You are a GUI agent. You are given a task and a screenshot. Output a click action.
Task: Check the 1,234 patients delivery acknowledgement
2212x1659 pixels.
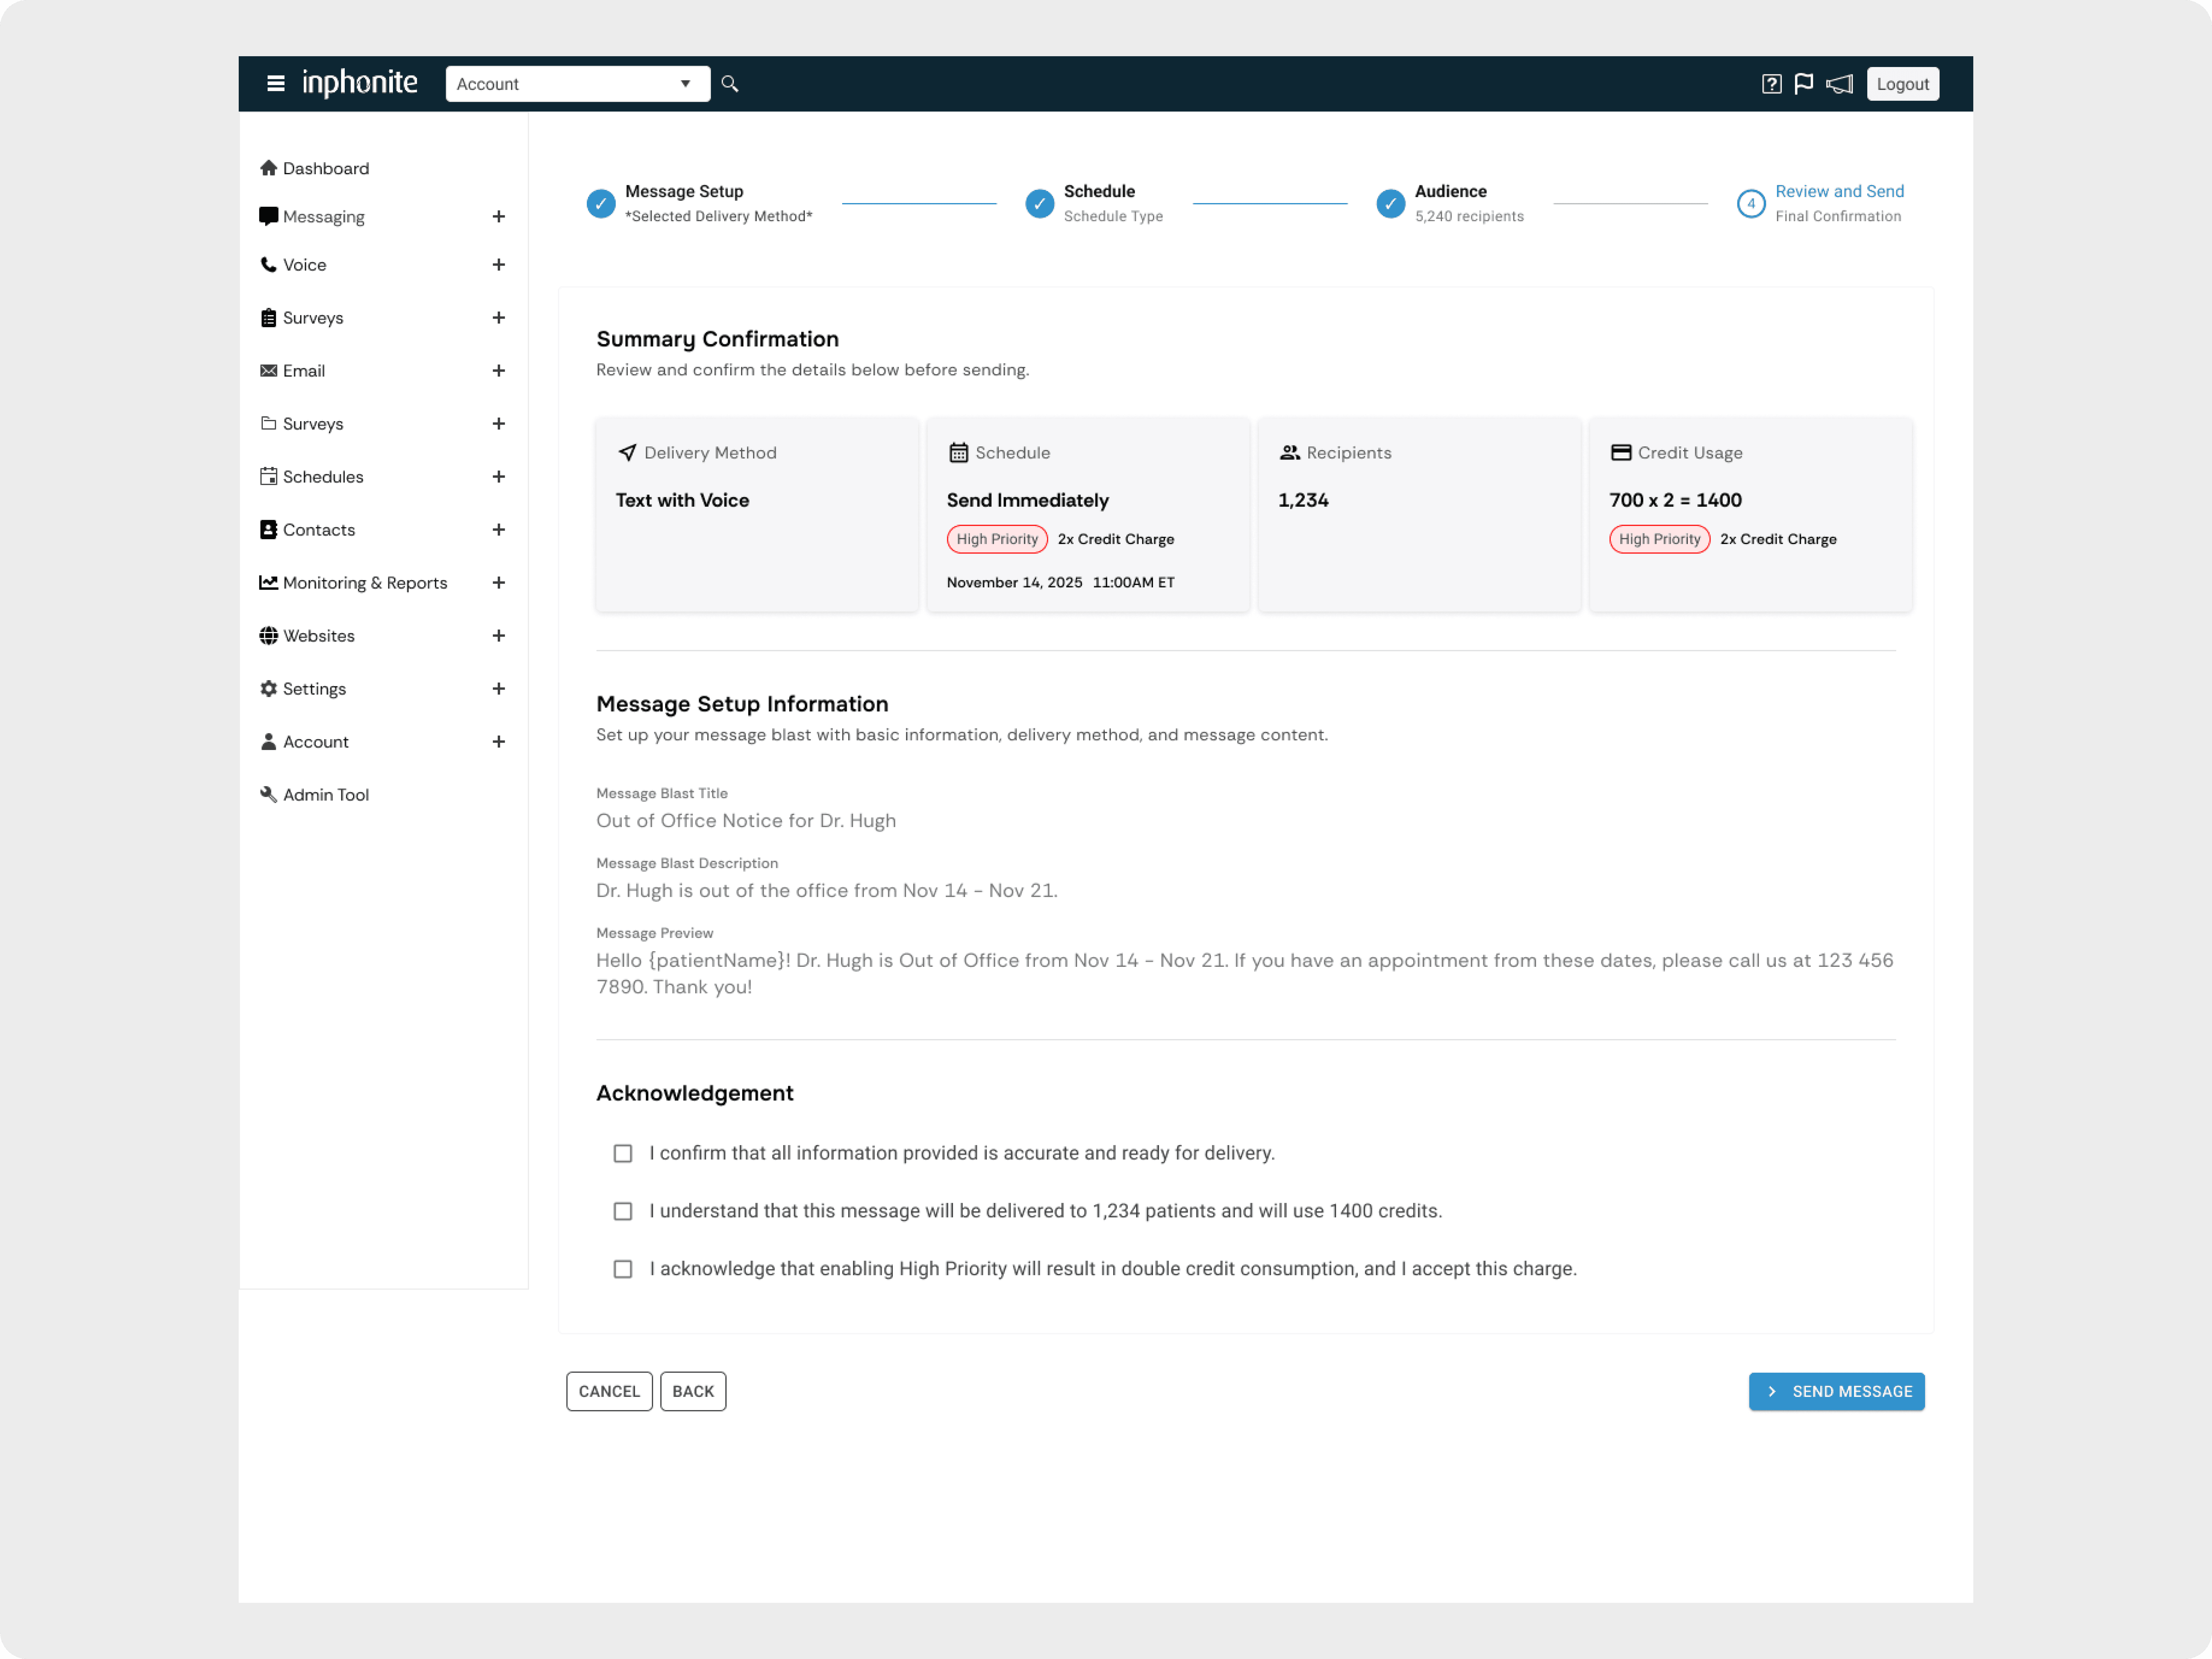pos(623,1211)
